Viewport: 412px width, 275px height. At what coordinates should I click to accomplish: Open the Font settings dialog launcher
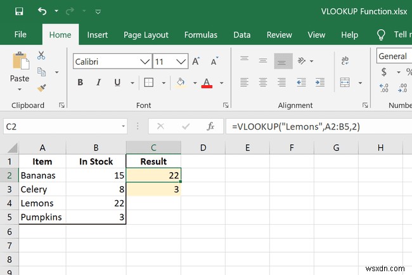point(226,105)
